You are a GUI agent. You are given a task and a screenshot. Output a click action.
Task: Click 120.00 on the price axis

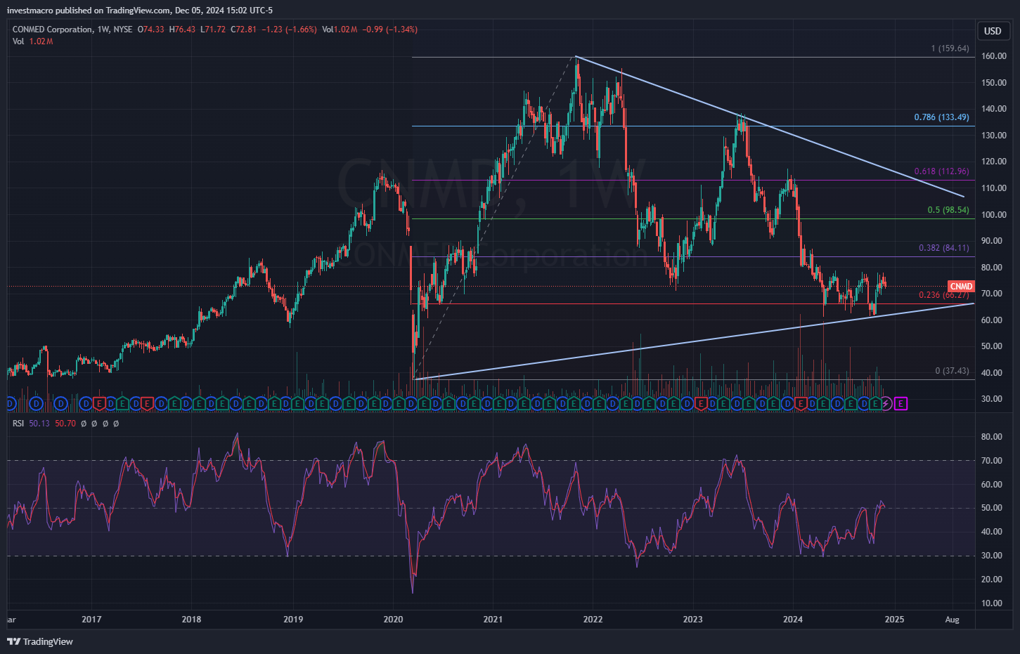(994, 162)
